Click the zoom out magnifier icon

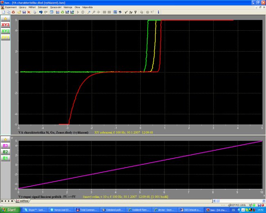(94, 12)
